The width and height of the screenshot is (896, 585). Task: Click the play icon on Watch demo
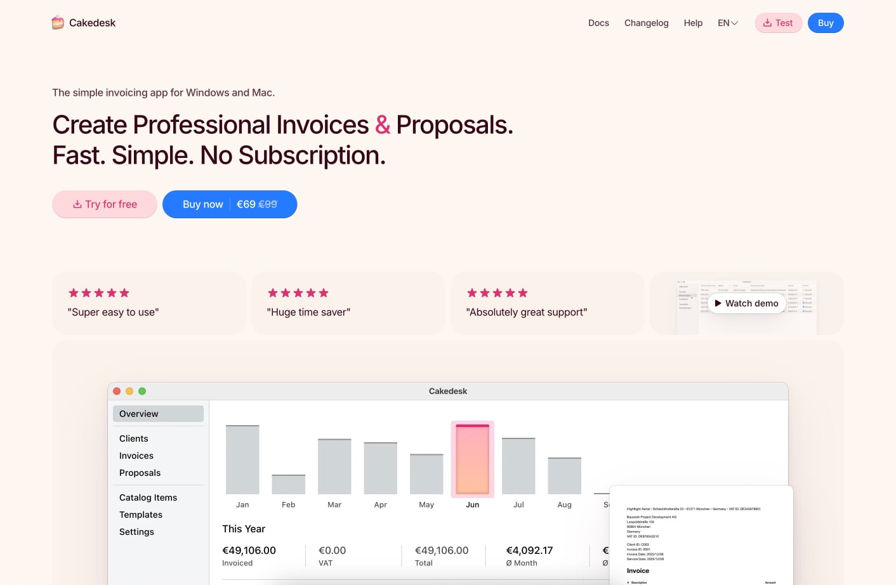click(x=718, y=303)
